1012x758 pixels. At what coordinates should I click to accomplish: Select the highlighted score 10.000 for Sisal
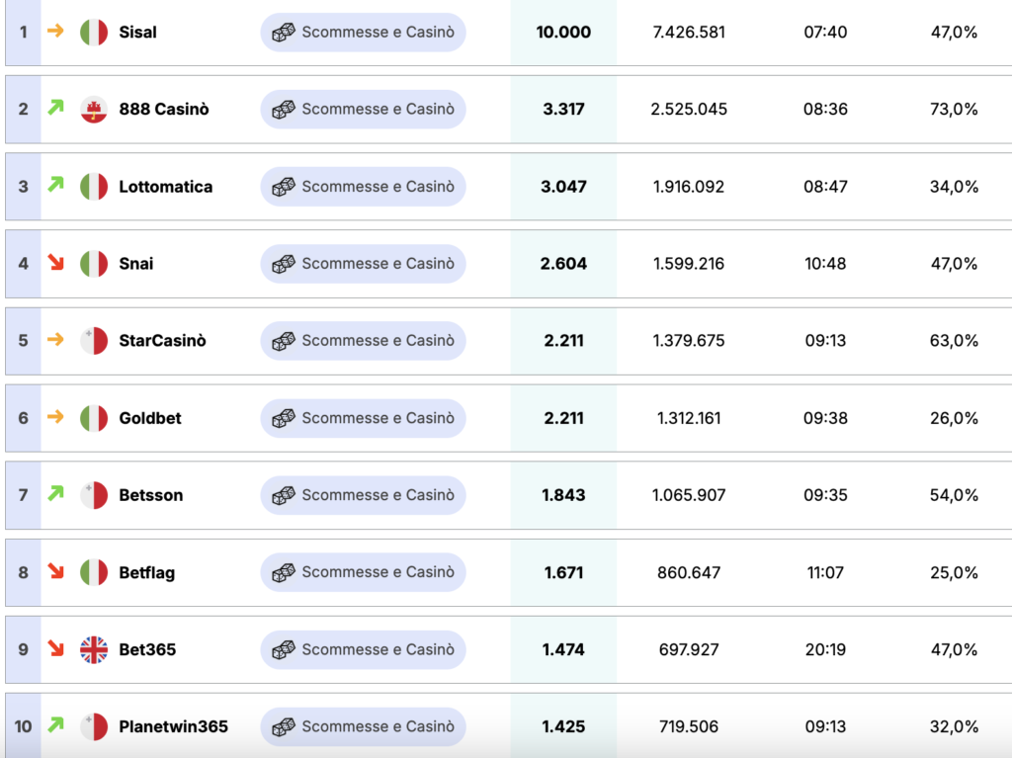(x=565, y=32)
